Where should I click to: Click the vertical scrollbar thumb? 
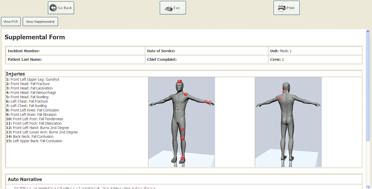tap(368, 87)
